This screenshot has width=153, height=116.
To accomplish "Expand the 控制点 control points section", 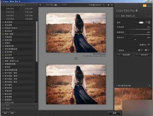I will pyautogui.click(x=117, y=50).
